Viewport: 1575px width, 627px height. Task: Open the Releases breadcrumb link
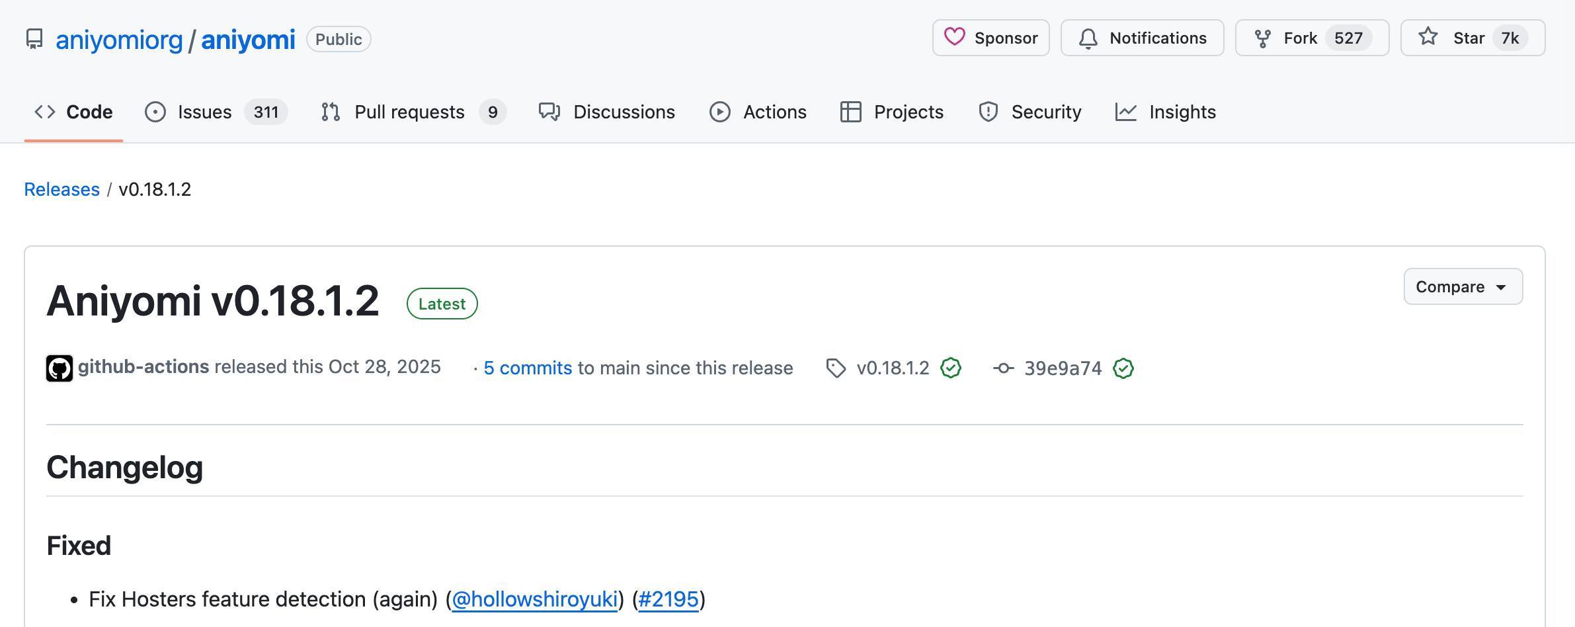pyautogui.click(x=61, y=190)
